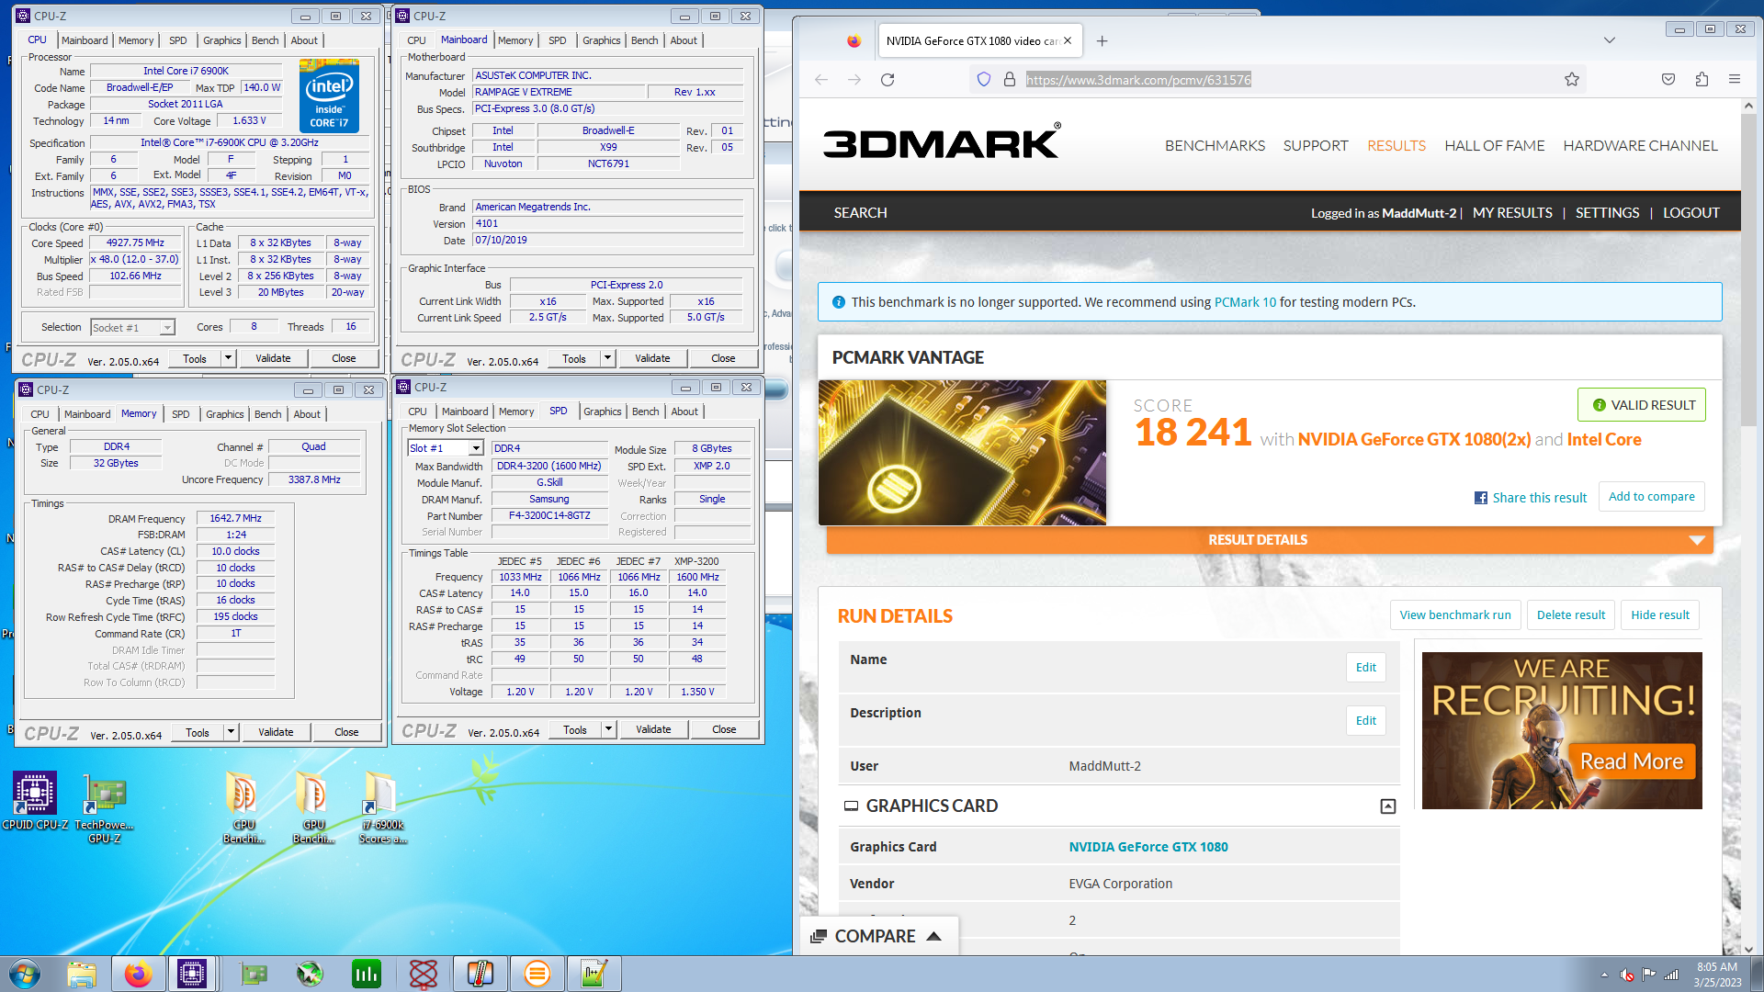The height and width of the screenshot is (992, 1764).
Task: Open the Firefox extensions icon
Action: coord(1702,80)
